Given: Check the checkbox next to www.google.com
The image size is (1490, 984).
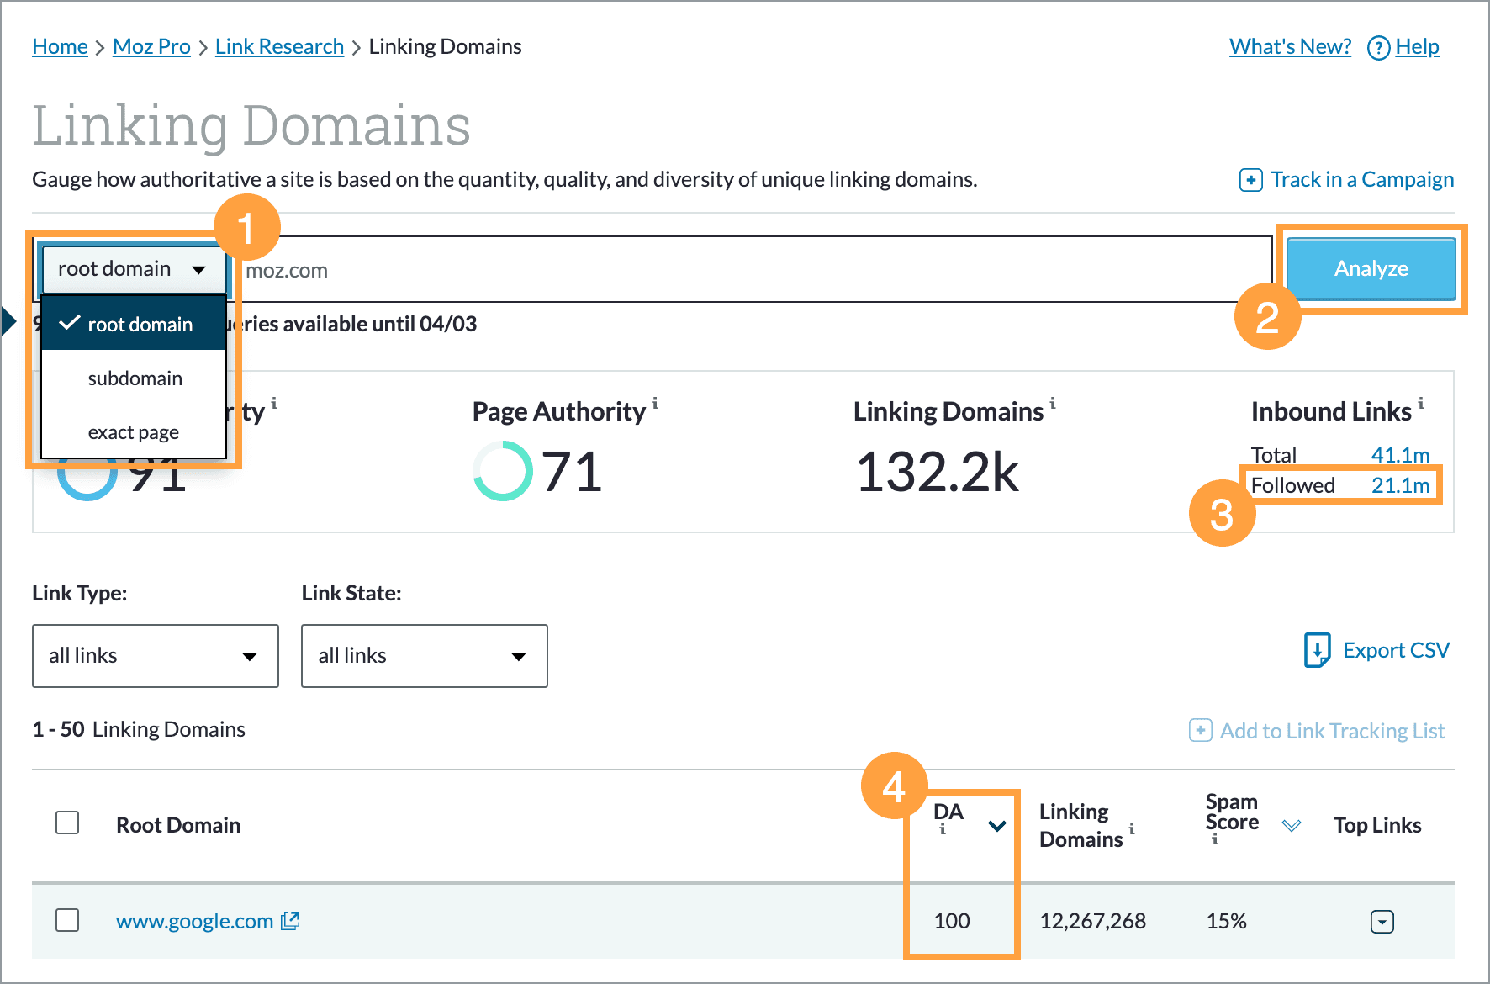Looking at the screenshot, I should pos(66,921).
